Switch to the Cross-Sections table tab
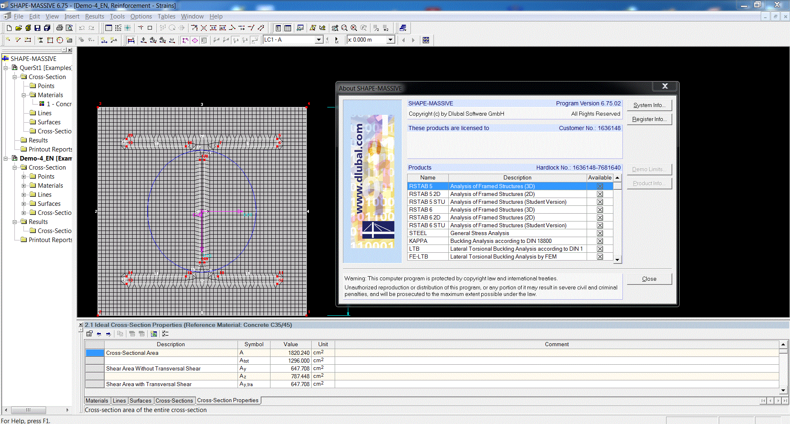The image size is (790, 424). coord(174,401)
